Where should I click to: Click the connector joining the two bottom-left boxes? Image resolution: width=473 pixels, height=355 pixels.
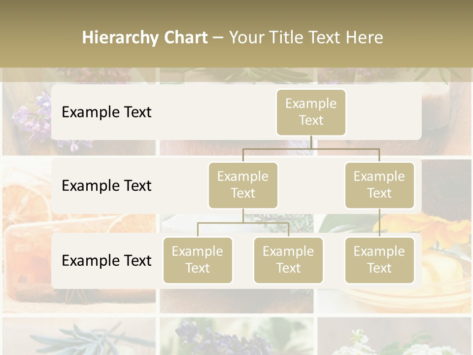243,223
